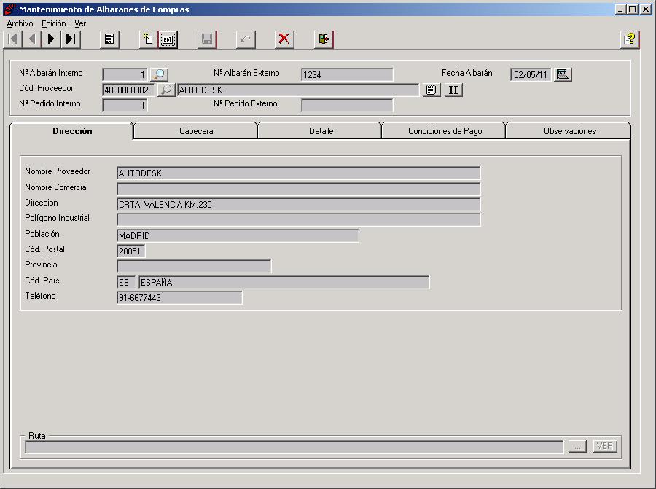Click the application icon in title bar
This screenshot has height=489, width=656.
click(x=9, y=9)
